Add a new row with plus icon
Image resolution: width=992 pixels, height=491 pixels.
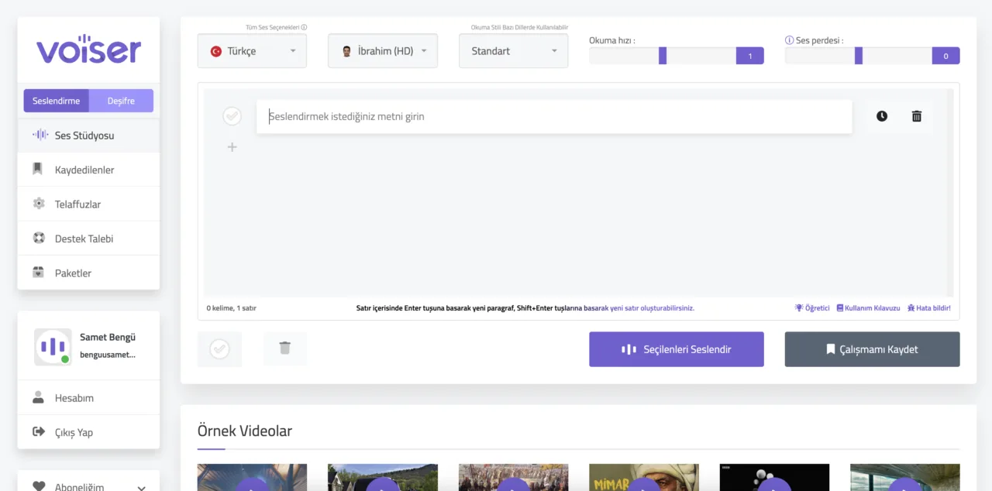232,147
